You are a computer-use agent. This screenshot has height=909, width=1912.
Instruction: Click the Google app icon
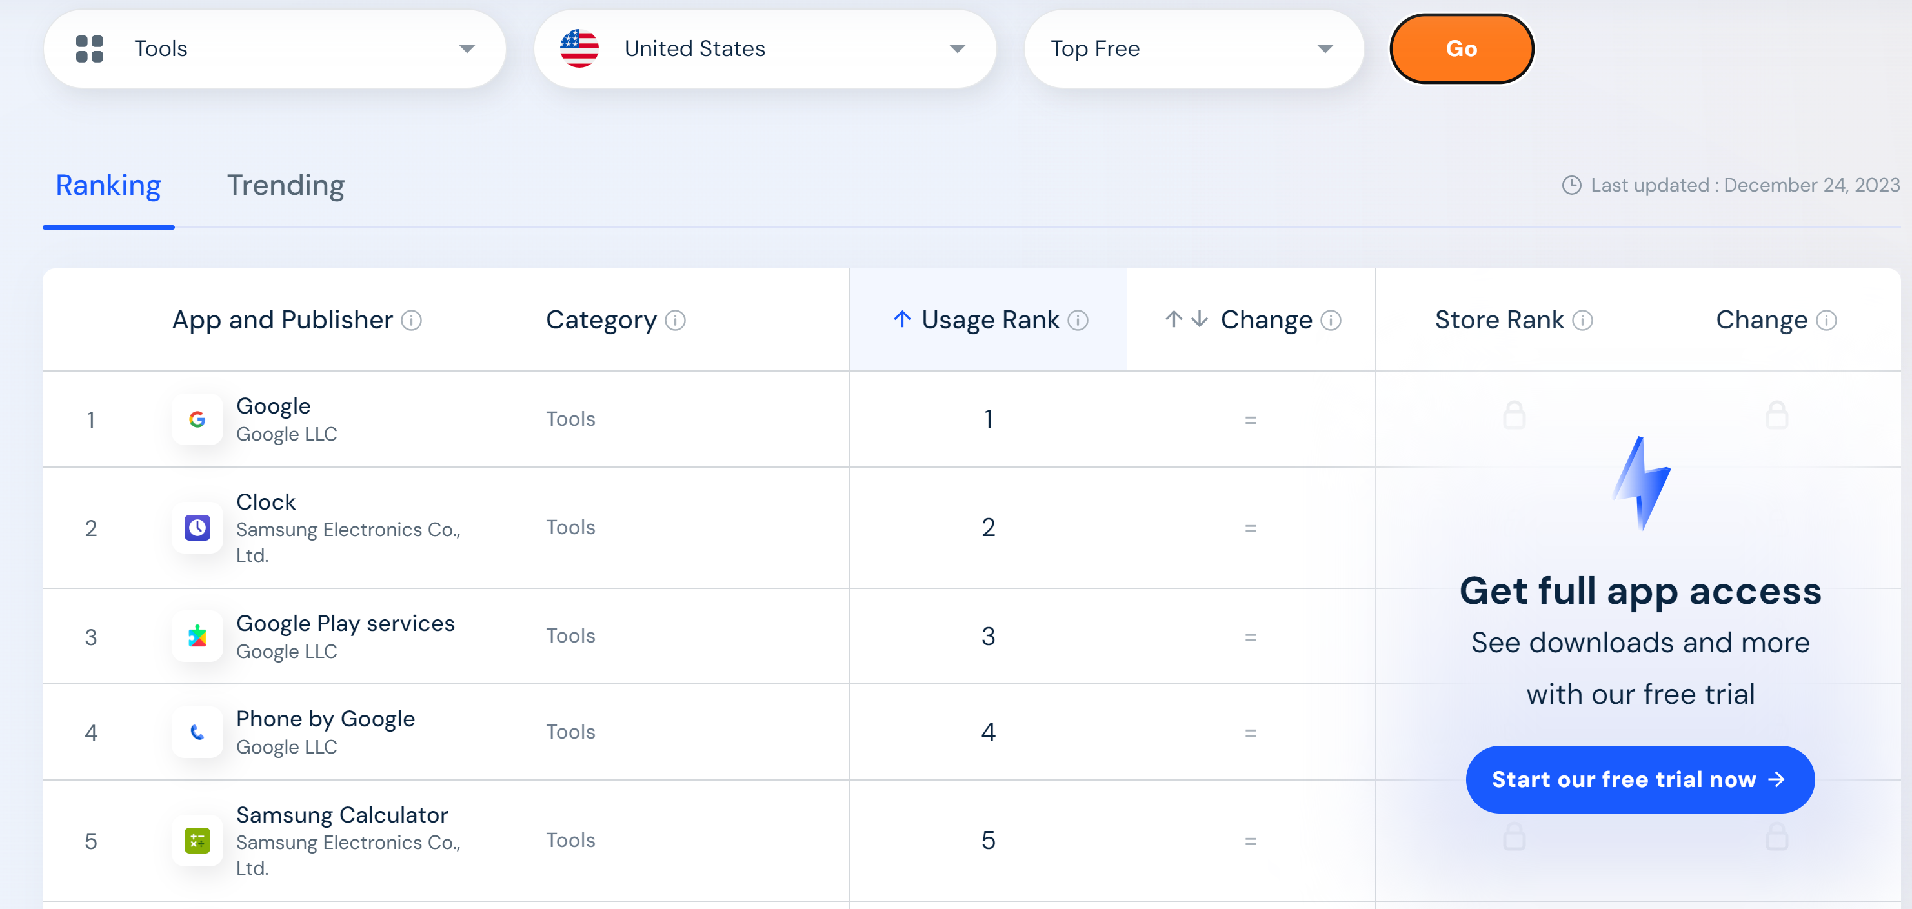tap(197, 419)
